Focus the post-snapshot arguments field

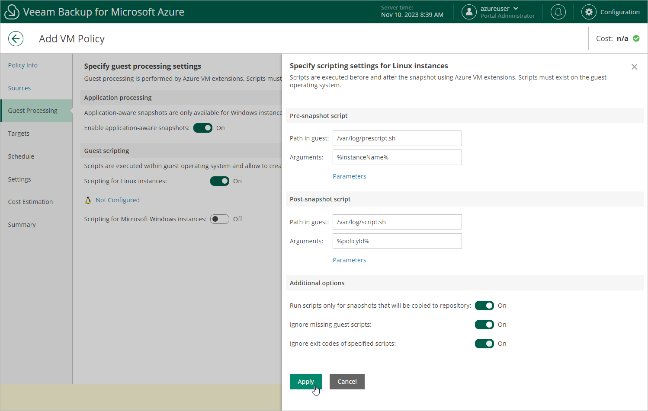tap(397, 241)
